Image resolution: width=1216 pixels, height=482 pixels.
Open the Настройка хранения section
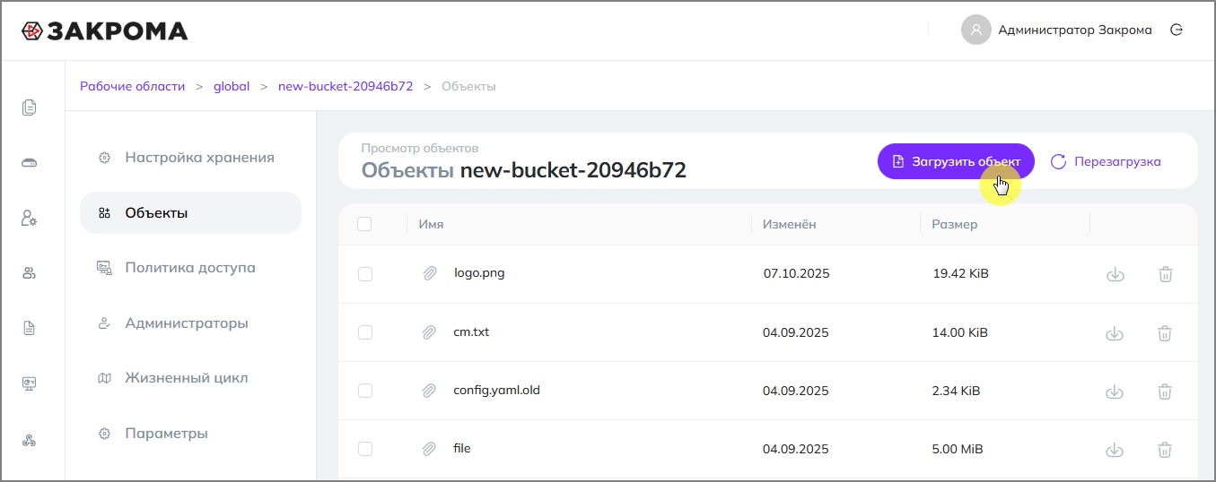[199, 158]
